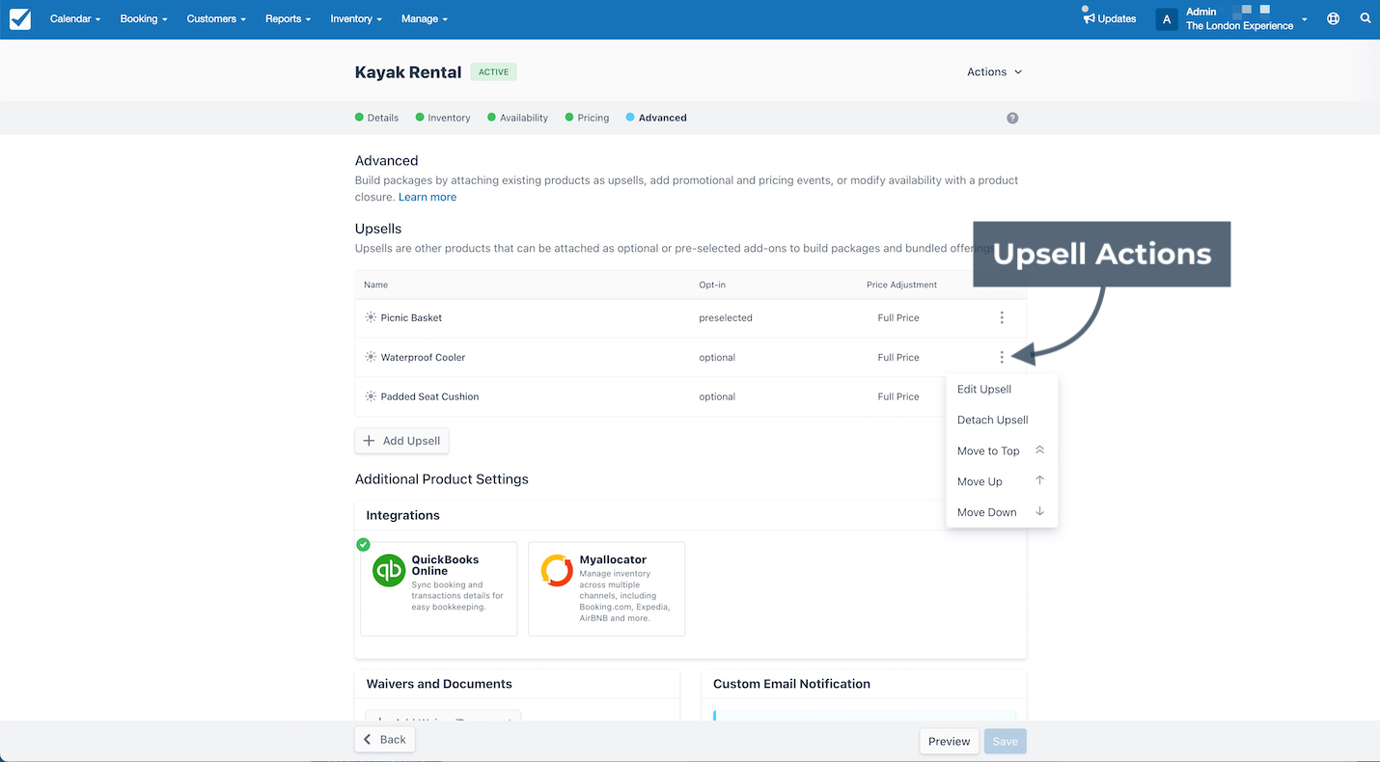This screenshot has height=762, width=1380.
Task: Click the Save button
Action: point(1005,742)
